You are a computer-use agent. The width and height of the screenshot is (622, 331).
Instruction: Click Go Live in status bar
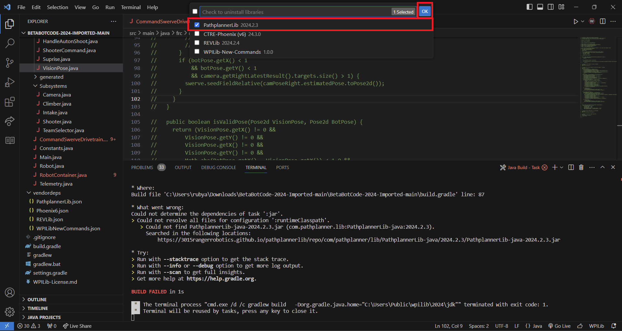[559, 326]
